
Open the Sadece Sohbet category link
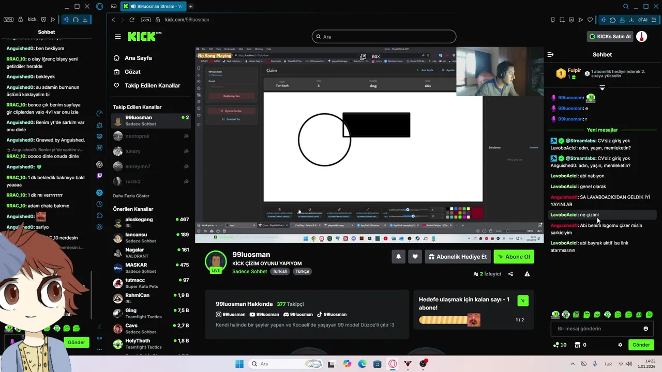pos(250,271)
